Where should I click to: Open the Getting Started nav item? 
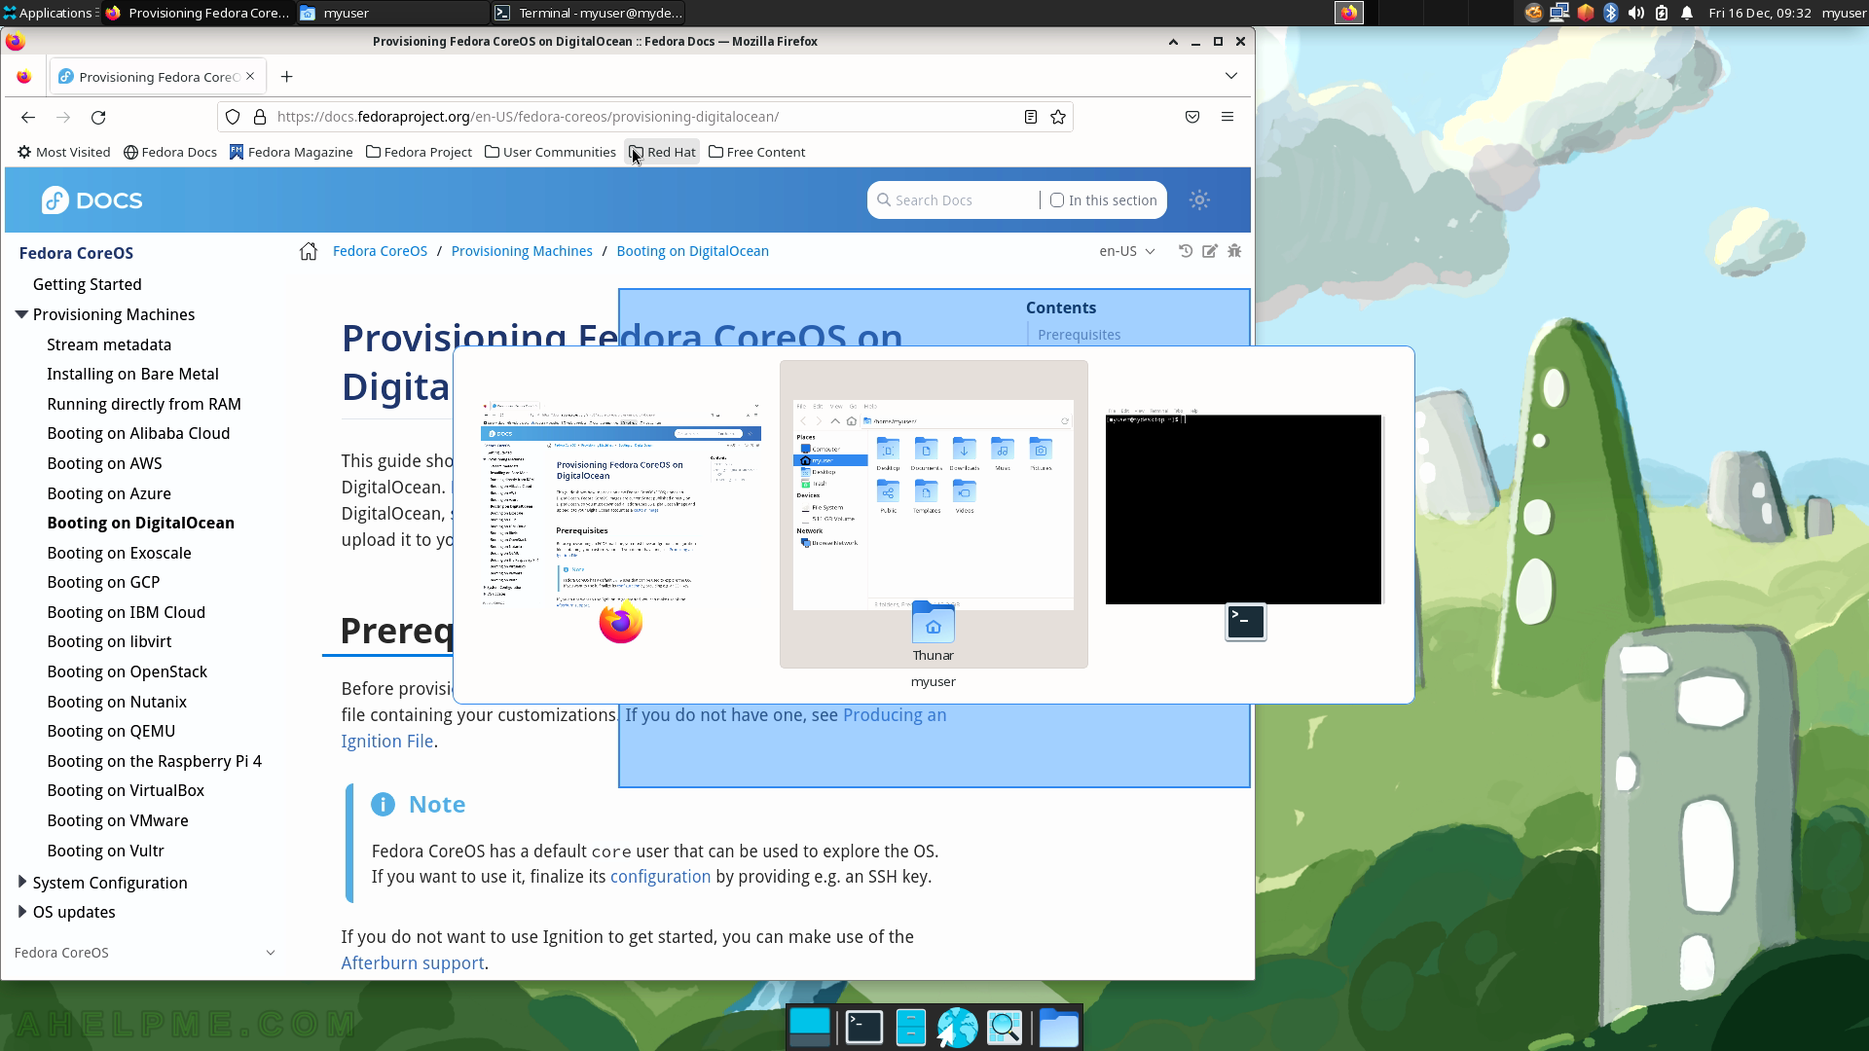[x=88, y=284]
